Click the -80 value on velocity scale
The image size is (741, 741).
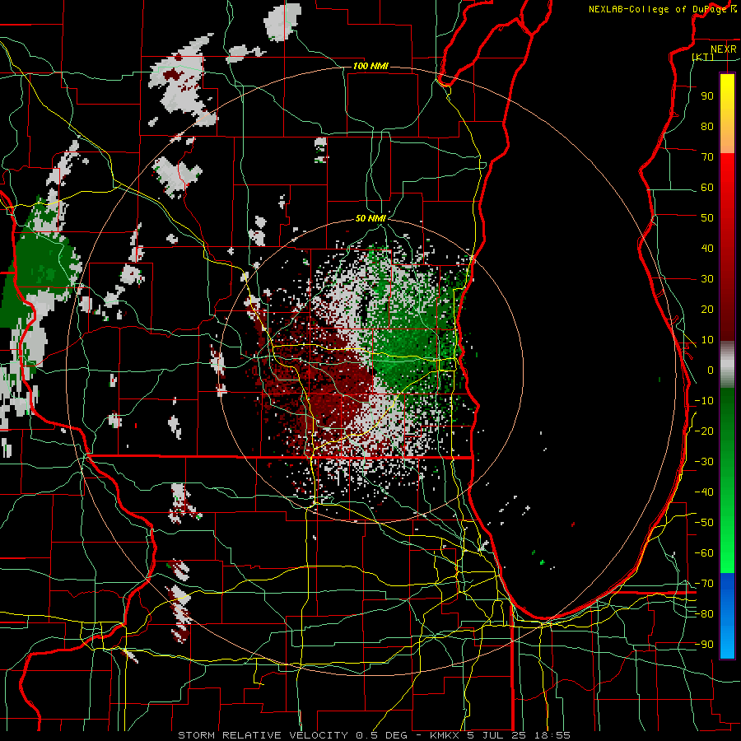(704, 614)
